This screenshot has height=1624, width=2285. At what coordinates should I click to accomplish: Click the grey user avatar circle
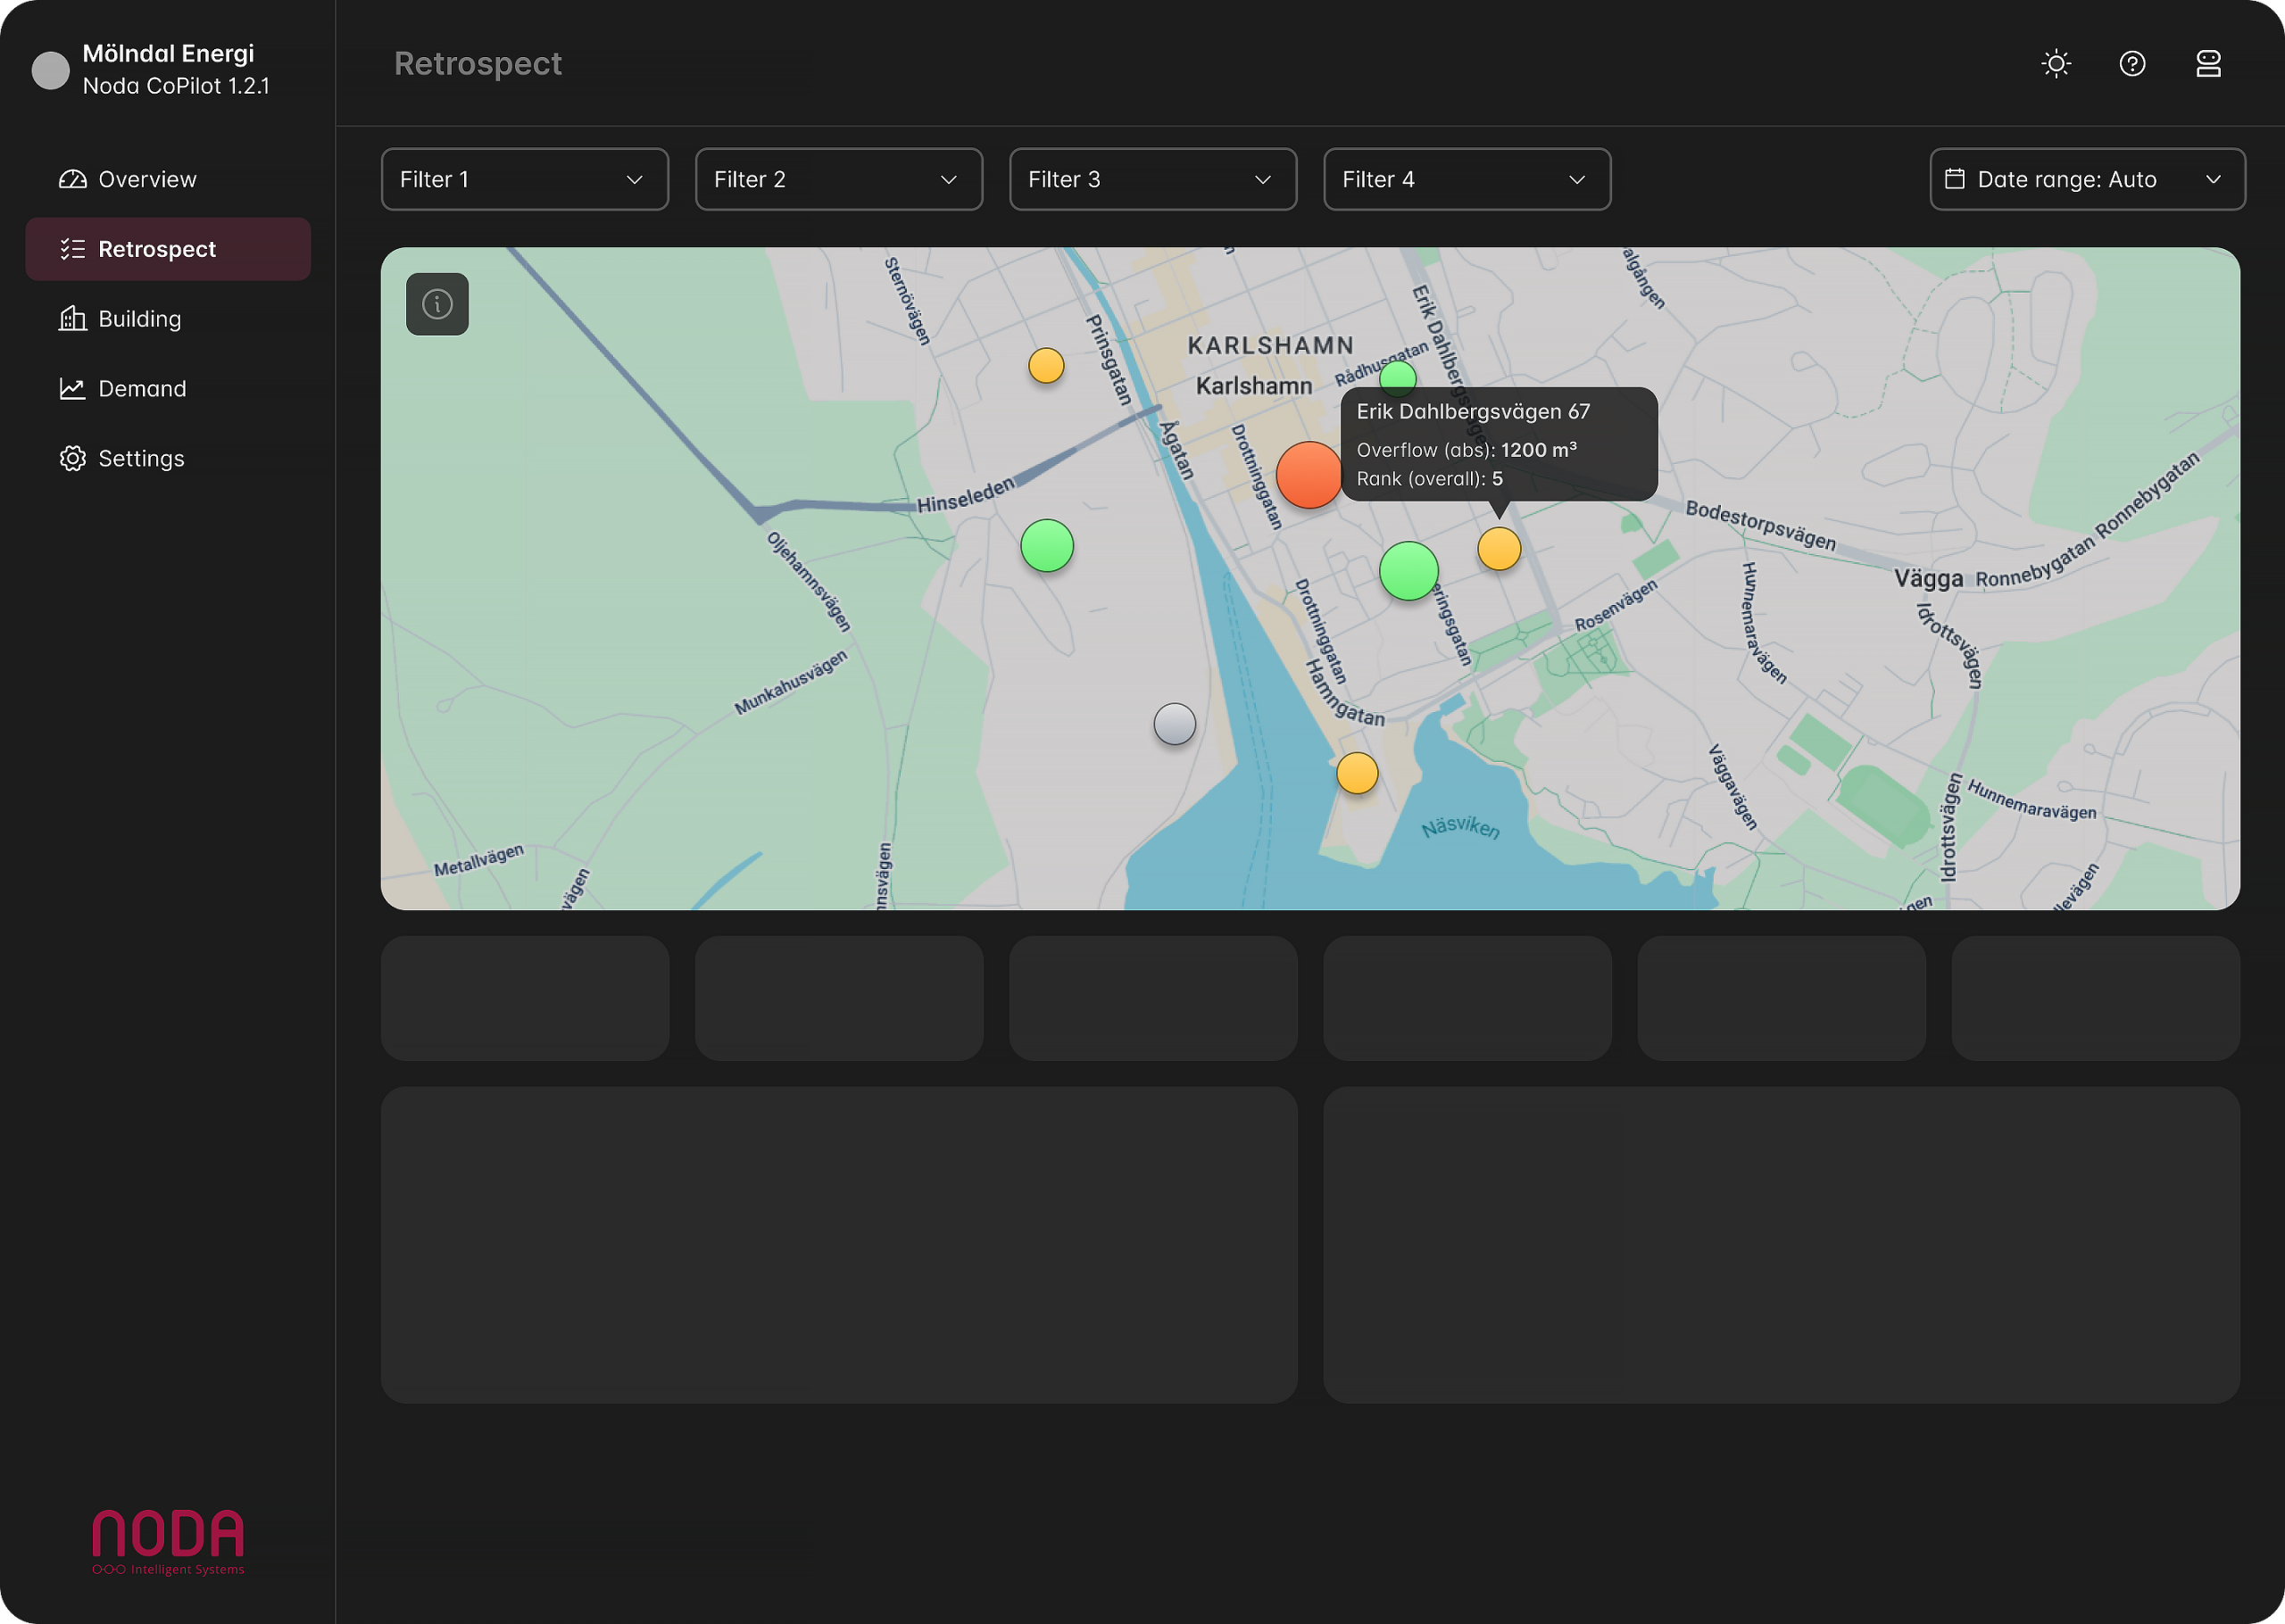point(50,70)
